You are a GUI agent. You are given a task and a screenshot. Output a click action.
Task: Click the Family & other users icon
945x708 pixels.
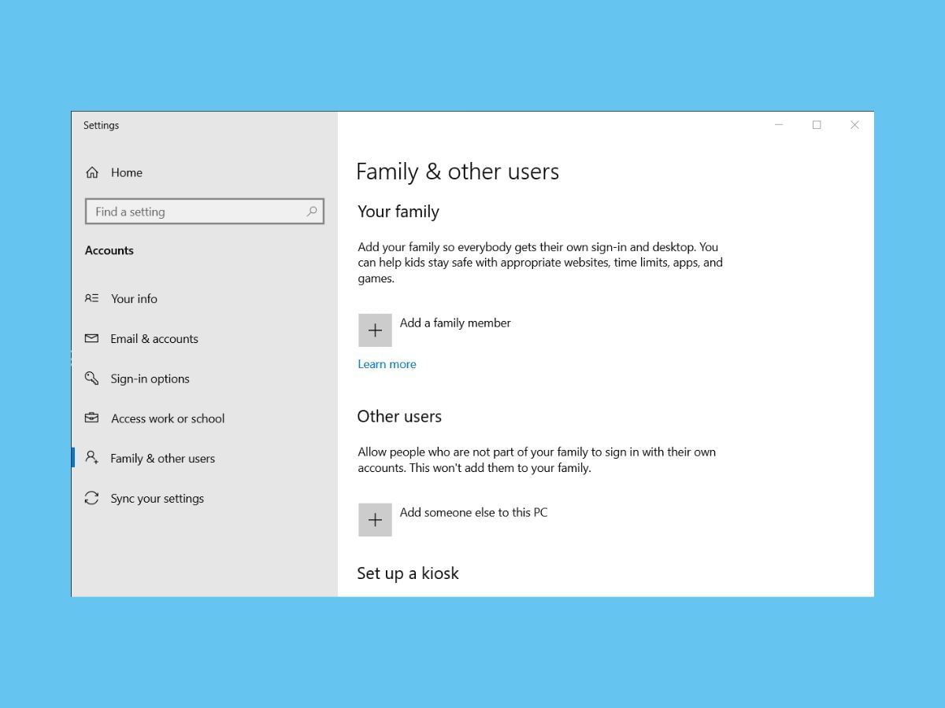point(94,458)
